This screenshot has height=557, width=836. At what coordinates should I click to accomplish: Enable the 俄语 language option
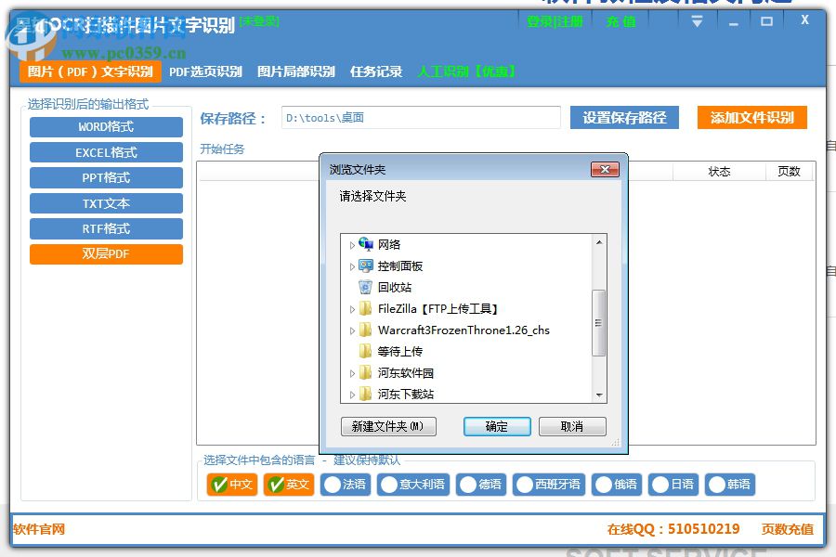click(617, 485)
